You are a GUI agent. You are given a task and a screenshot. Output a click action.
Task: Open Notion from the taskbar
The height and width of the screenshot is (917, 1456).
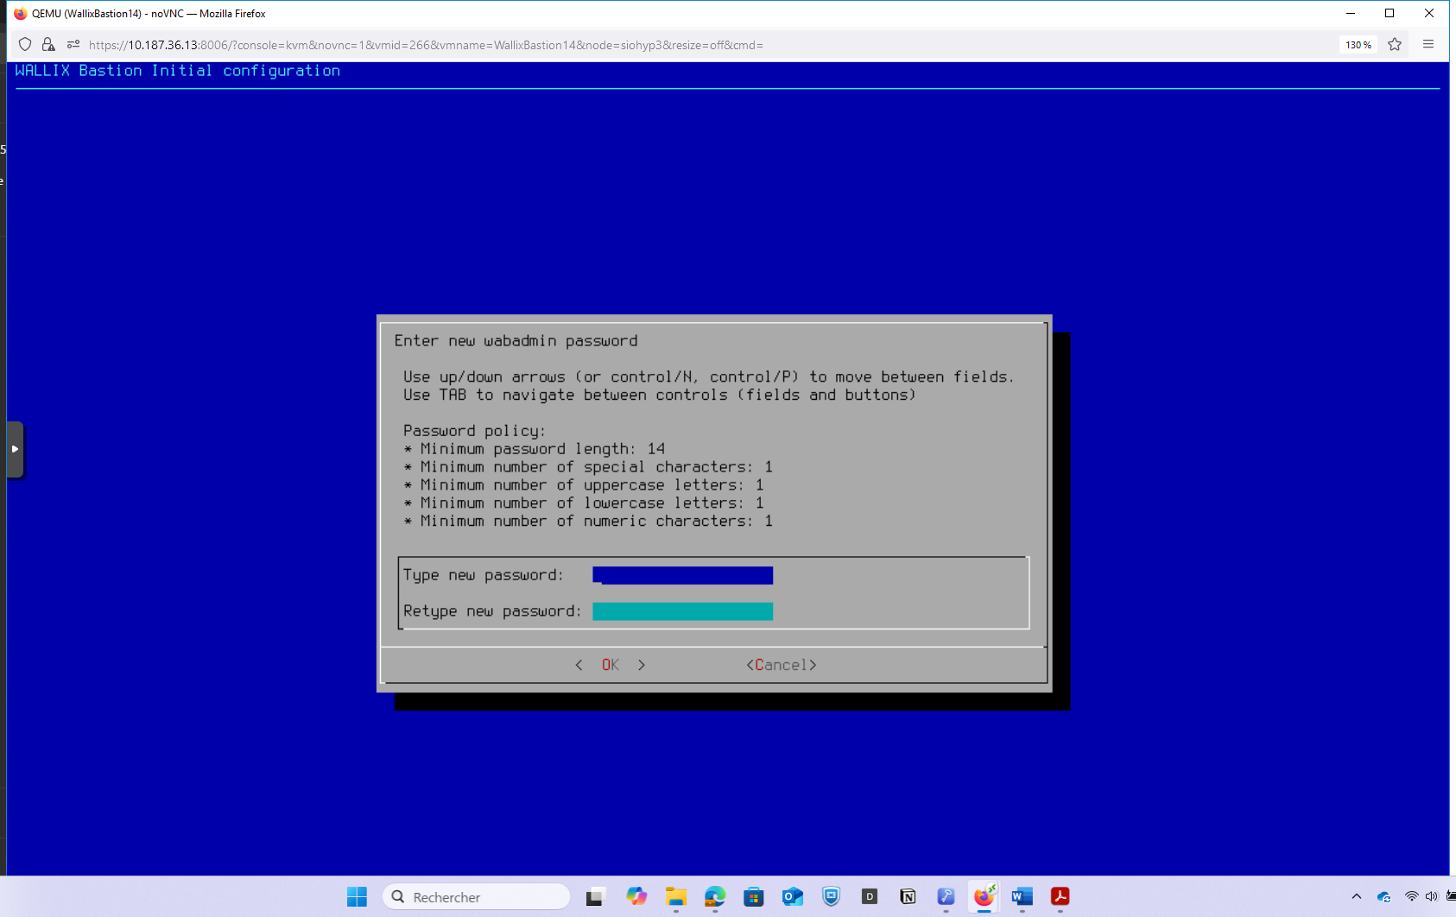point(908,897)
